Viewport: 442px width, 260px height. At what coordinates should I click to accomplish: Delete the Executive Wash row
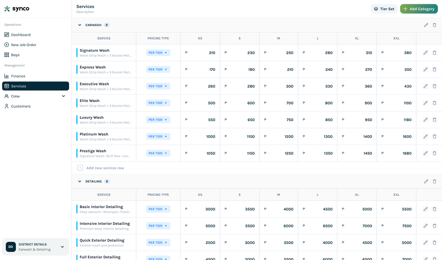pos(434,86)
